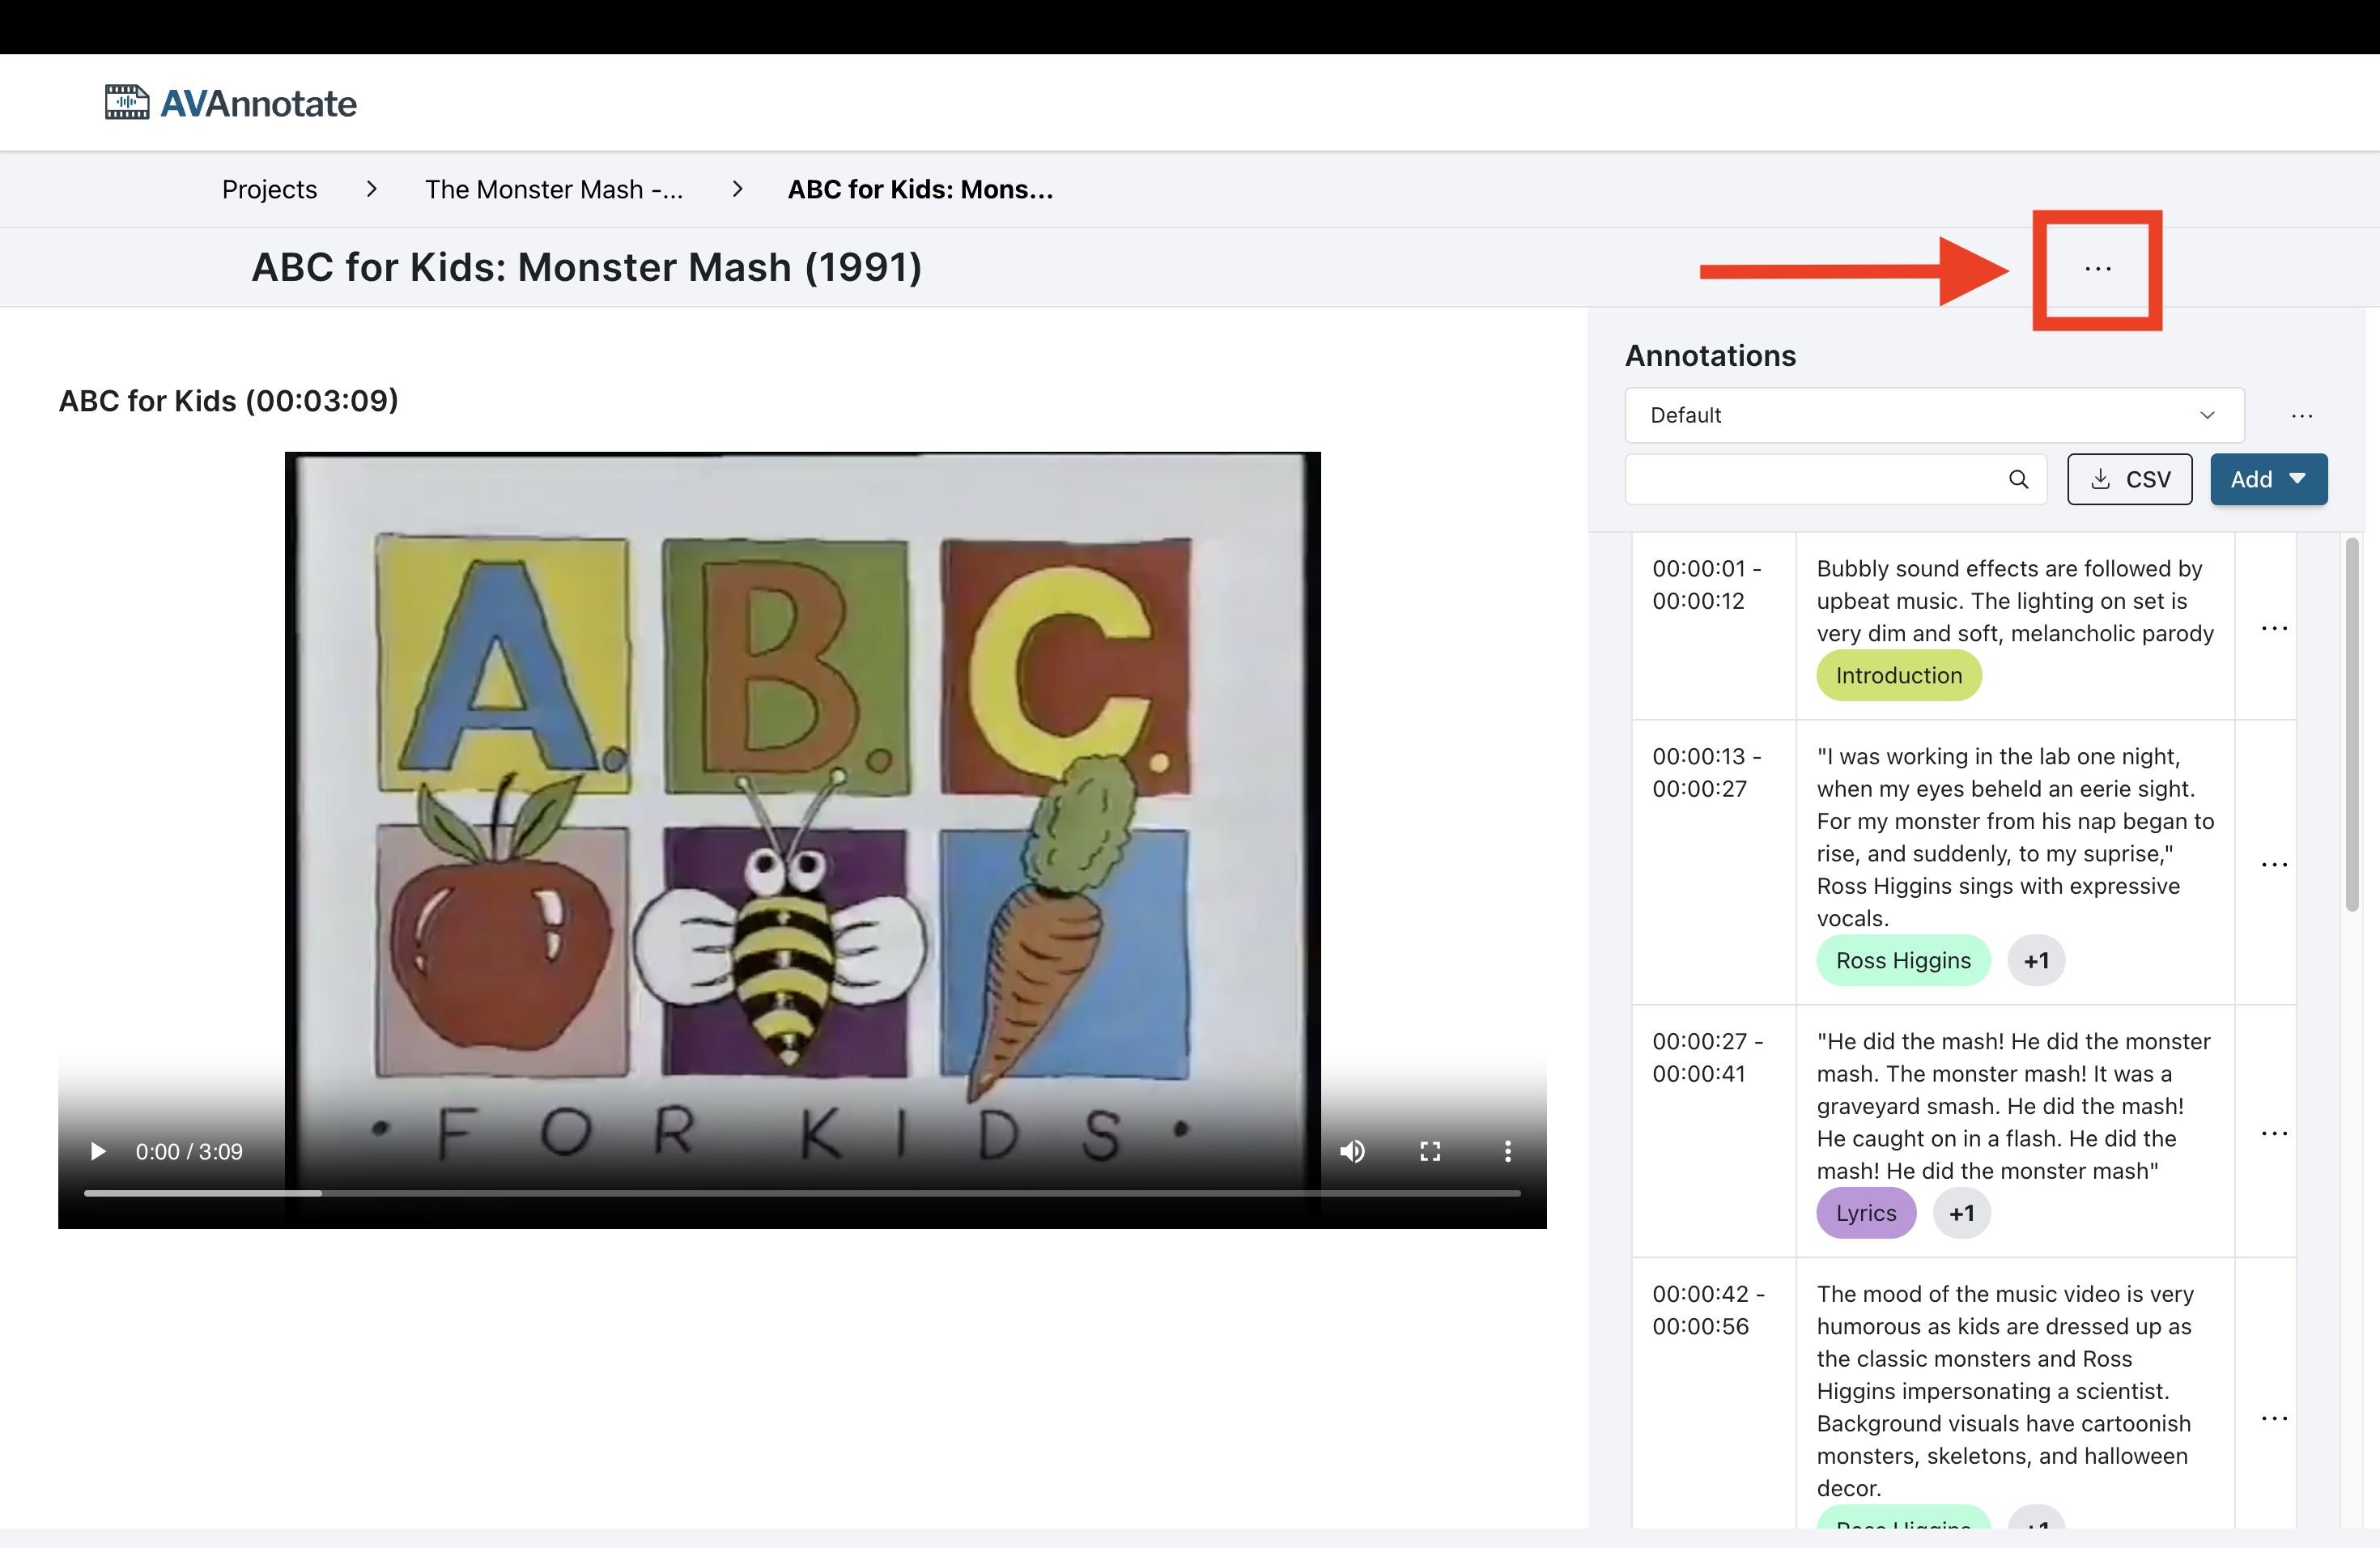Open options for 00:00:13 annotation
The width and height of the screenshot is (2380, 1548).
(2274, 864)
